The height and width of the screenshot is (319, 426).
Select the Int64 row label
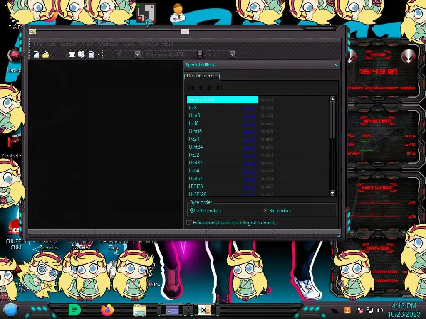pos(194,171)
